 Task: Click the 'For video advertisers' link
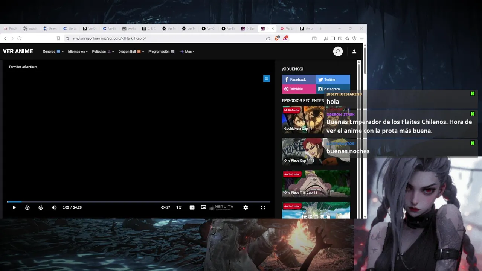23,67
